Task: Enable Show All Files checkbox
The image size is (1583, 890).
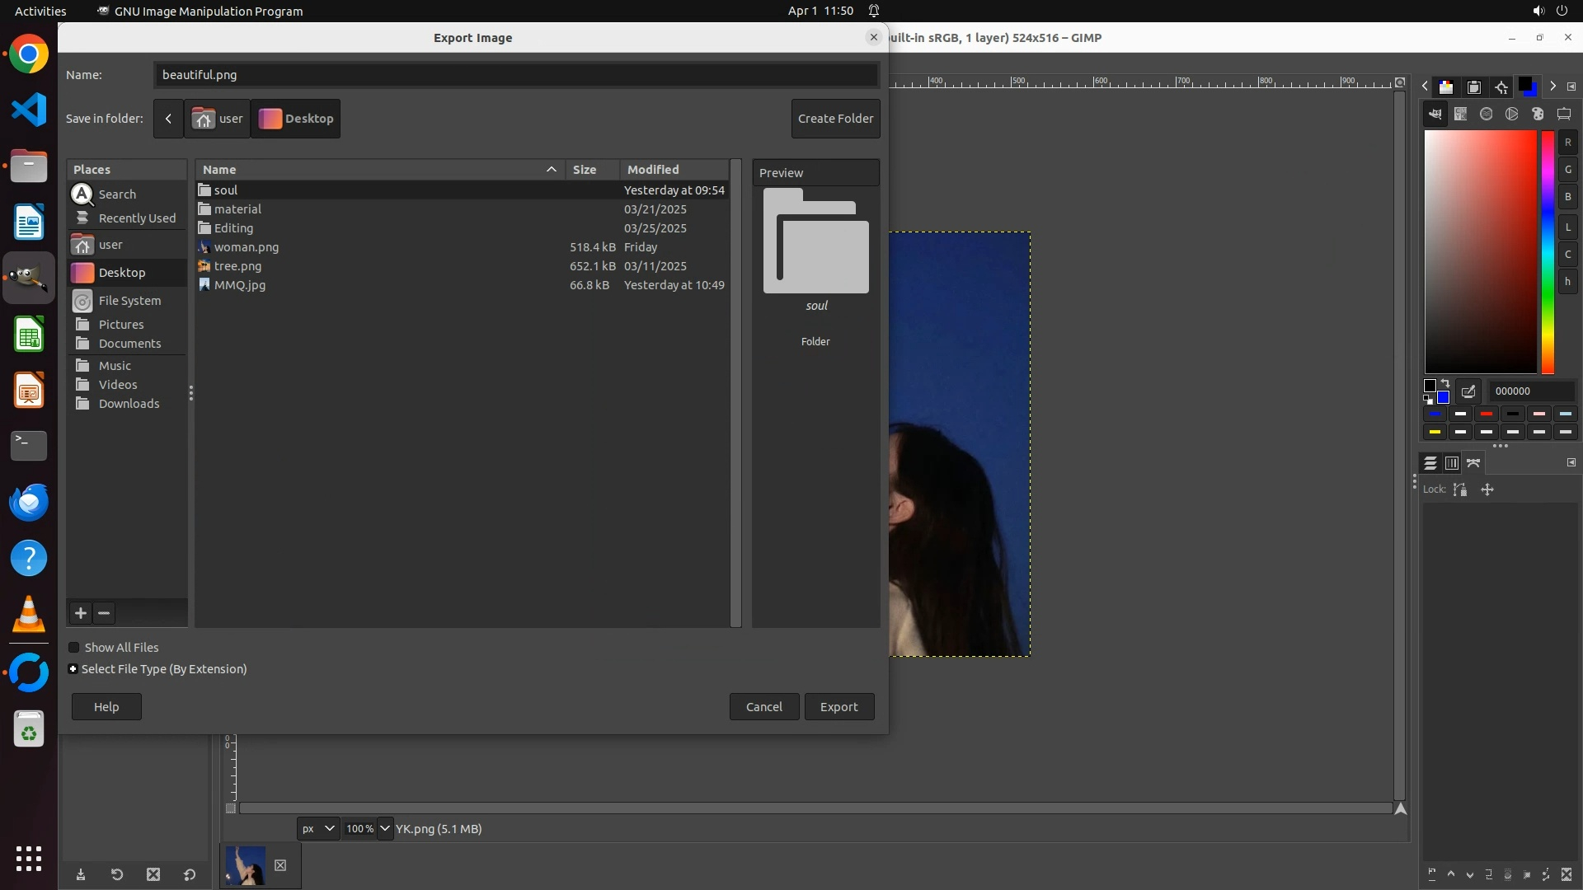Action: point(74,648)
